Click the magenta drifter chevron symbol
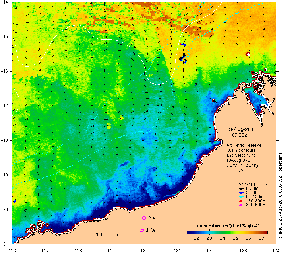Image resolution: width=285 pixels, height=253 pixels. point(142,230)
